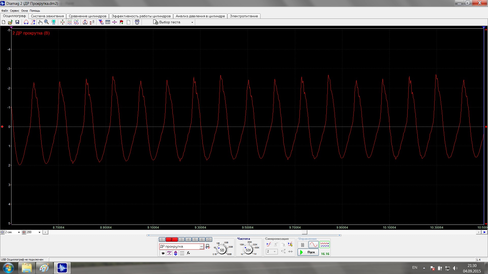Click the AUTO voltmeter gear icon
488x274 pixels.
tap(137, 22)
